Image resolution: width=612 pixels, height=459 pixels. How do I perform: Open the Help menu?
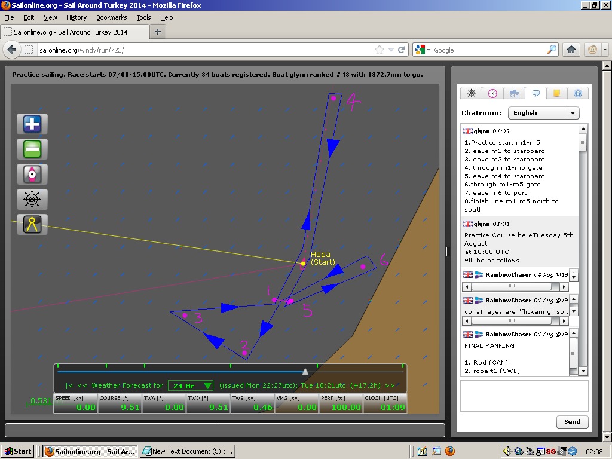[167, 17]
